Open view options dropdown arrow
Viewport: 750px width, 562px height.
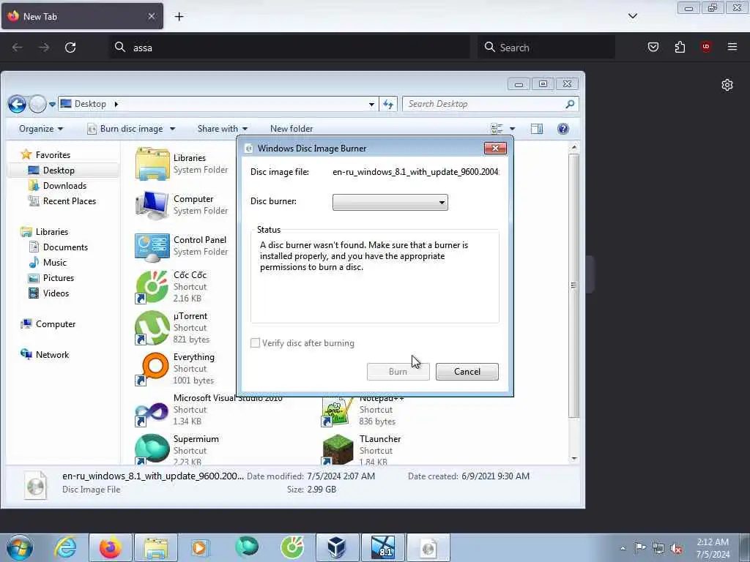point(512,129)
